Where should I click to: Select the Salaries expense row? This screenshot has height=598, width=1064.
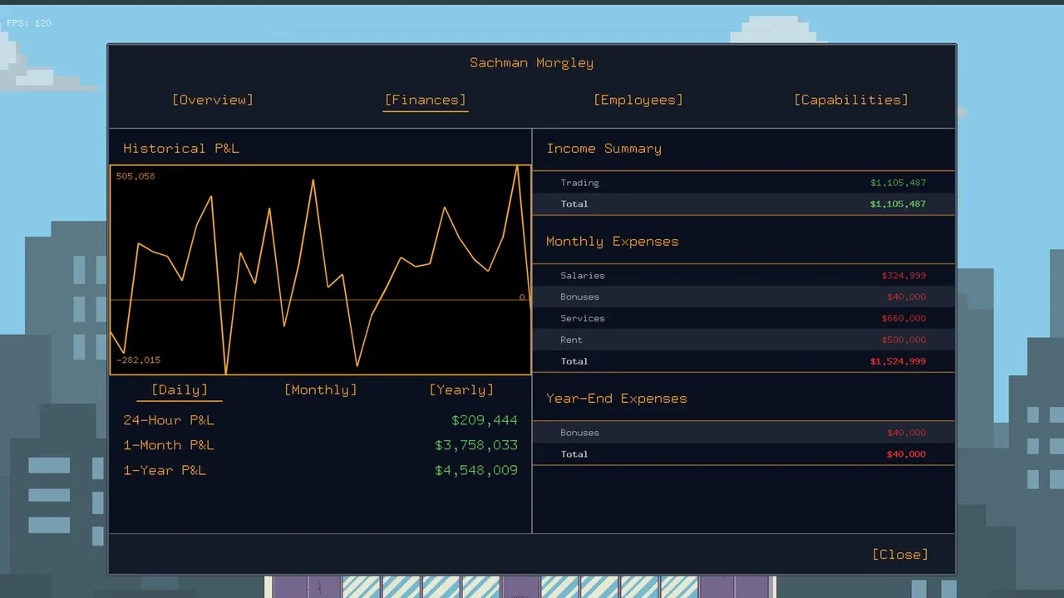pos(743,276)
